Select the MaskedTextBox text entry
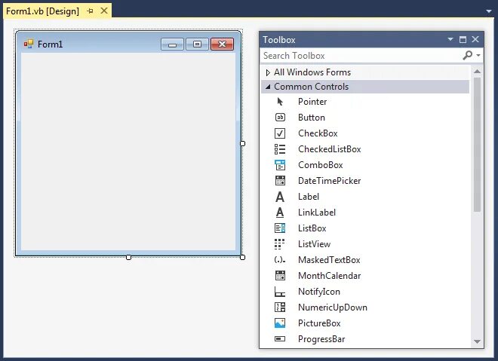 (x=329, y=260)
